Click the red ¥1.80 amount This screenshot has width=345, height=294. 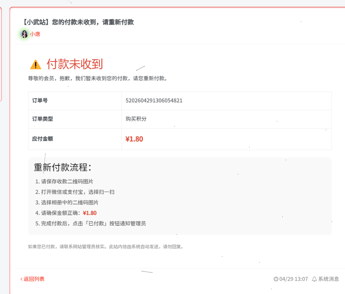133,139
